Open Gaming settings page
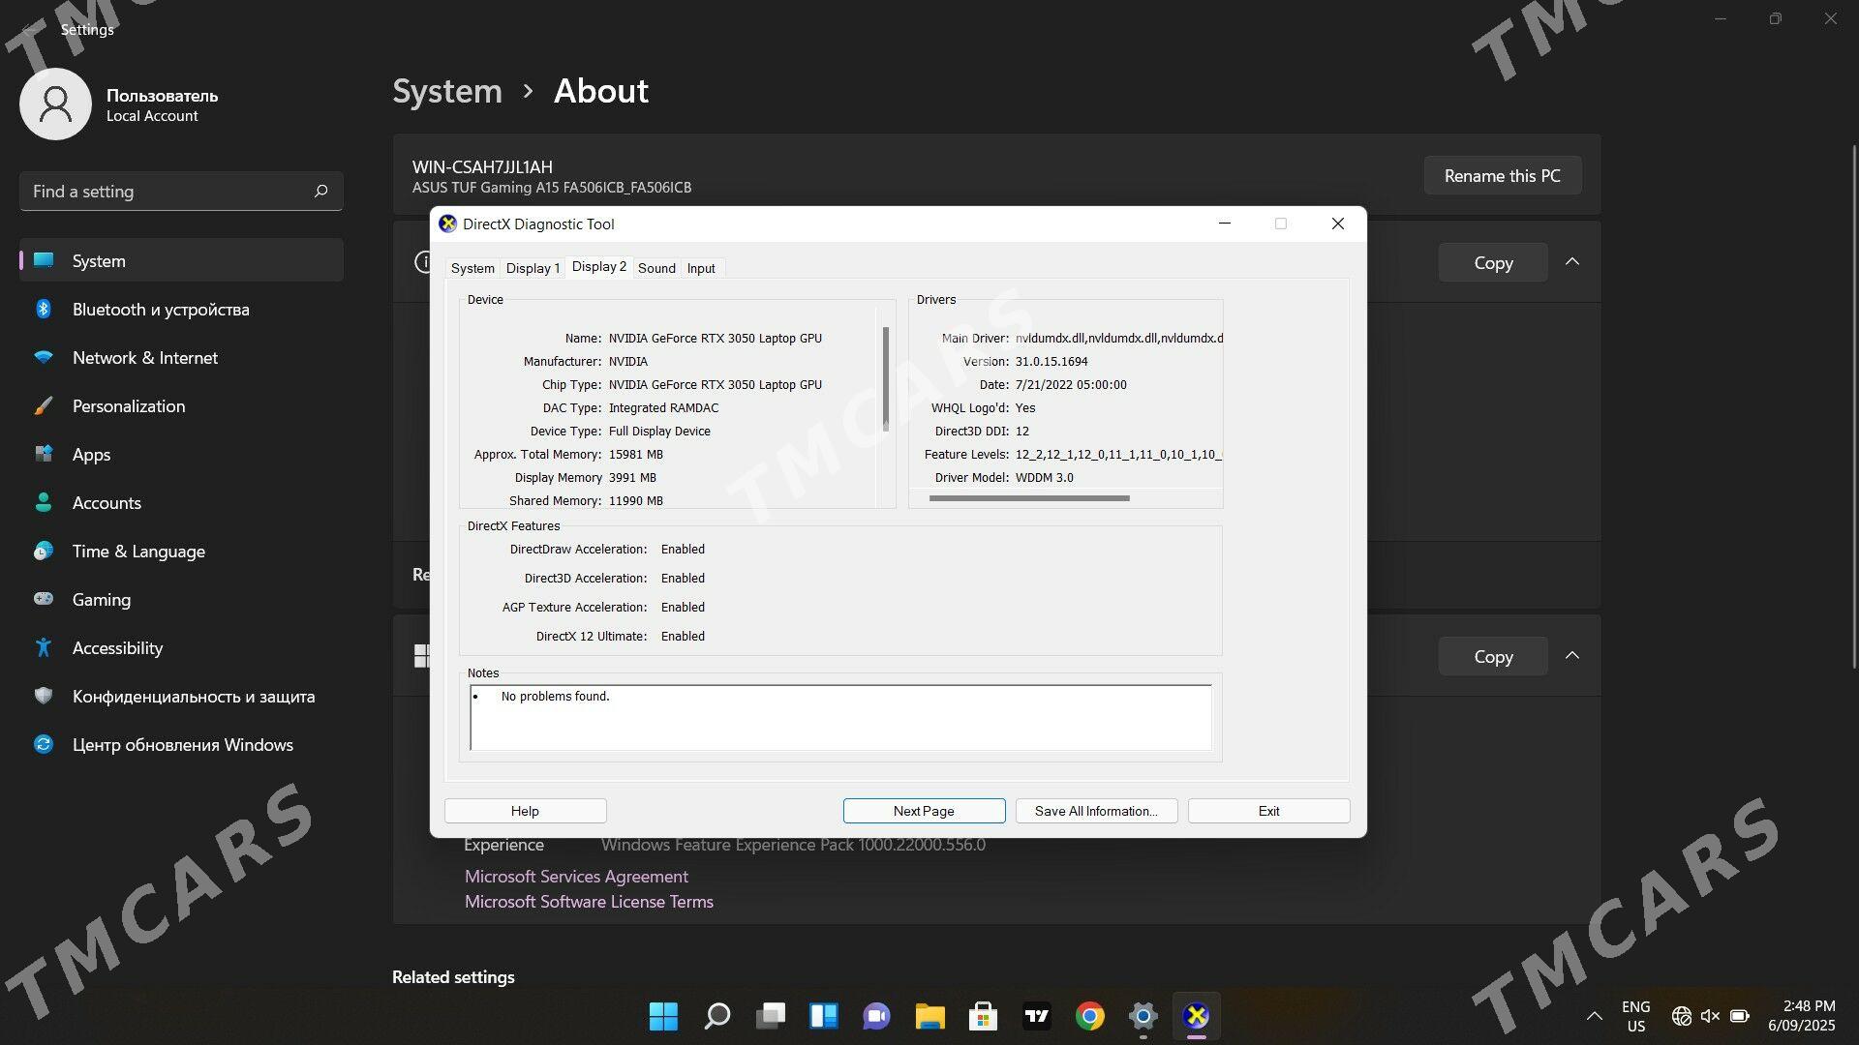Viewport: 1859px width, 1045px height. 181,600
